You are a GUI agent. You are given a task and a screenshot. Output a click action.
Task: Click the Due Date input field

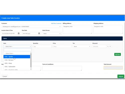[31, 34]
